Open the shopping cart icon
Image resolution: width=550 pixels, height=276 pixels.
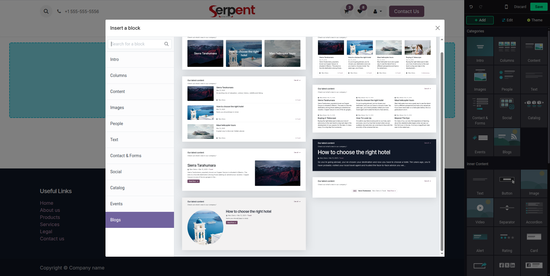click(346, 12)
